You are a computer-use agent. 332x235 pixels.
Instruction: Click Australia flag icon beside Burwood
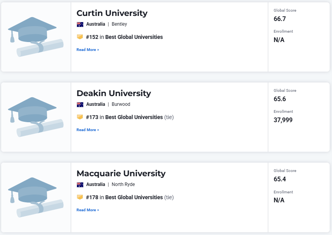pyautogui.click(x=80, y=104)
